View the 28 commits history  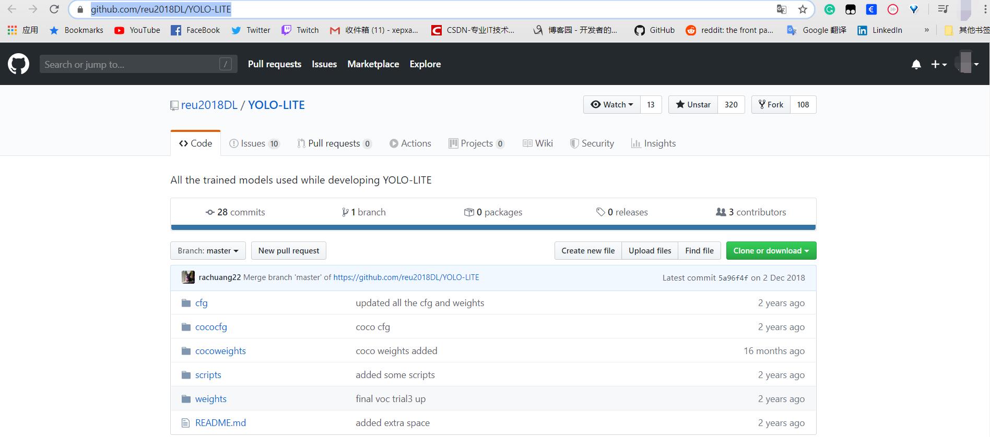pyautogui.click(x=235, y=212)
